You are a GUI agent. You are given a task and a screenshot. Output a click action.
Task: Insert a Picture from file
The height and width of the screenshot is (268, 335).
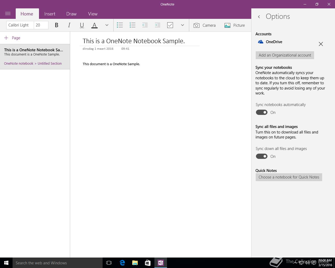click(x=235, y=25)
